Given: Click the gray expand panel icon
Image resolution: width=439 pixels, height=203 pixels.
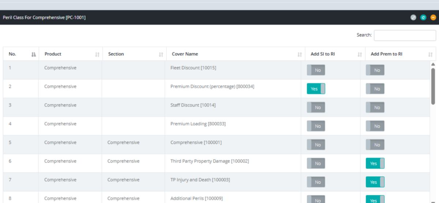Looking at the screenshot, I should point(413,17).
